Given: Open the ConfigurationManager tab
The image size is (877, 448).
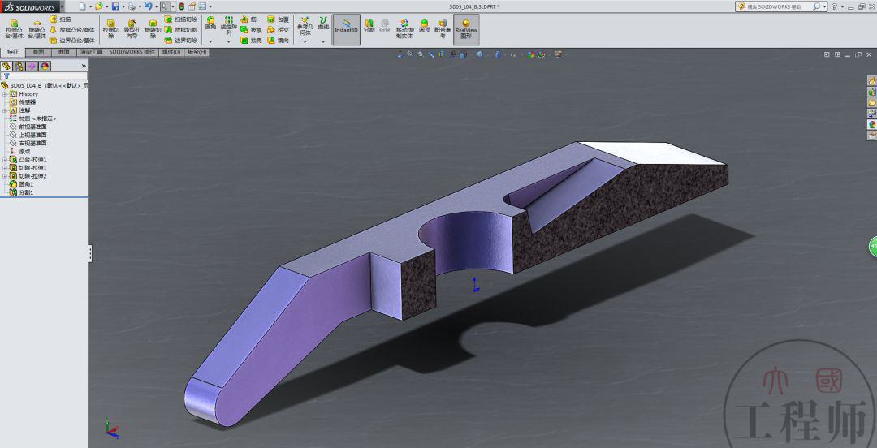Looking at the screenshot, I should [x=32, y=66].
